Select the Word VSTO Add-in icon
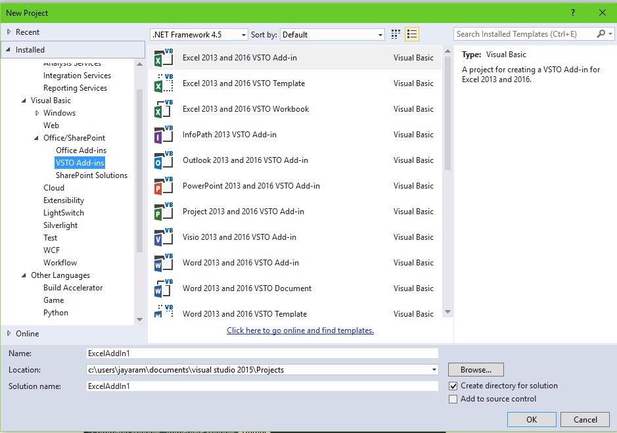 (x=164, y=262)
